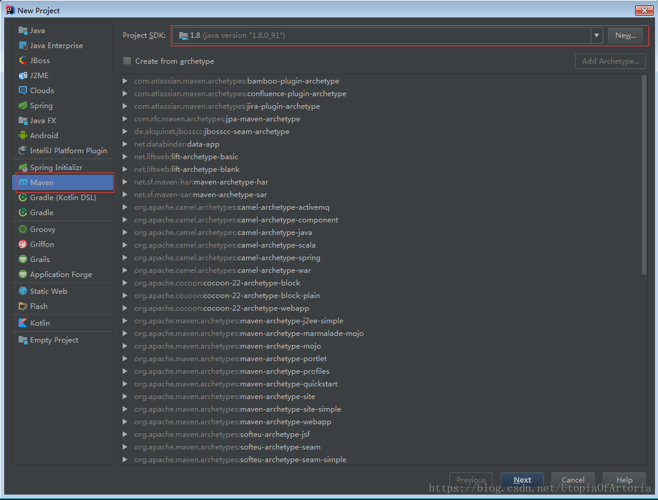Expand camel-archetype-activemq node
This screenshot has width=658, height=500.
coord(125,207)
